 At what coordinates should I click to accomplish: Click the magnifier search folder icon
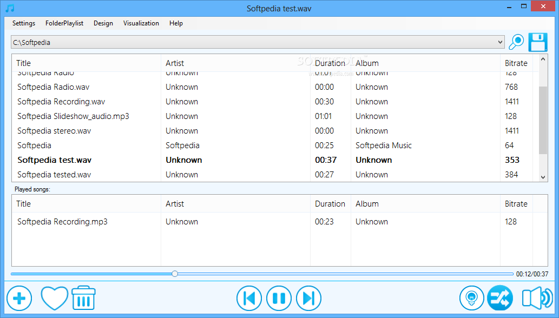pyautogui.click(x=516, y=42)
